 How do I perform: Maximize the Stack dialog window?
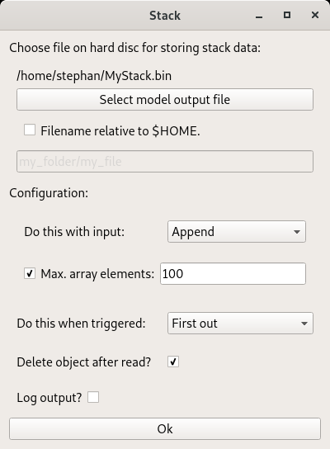click(x=287, y=15)
